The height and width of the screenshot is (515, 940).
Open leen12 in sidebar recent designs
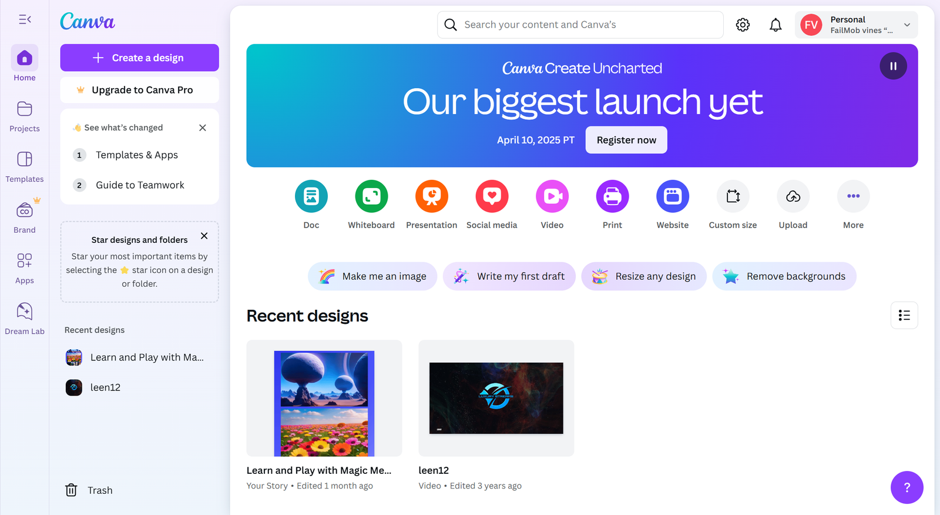(139, 387)
